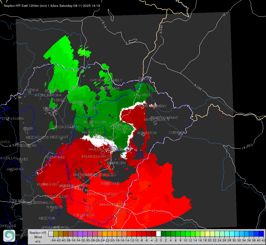
Task: Pick the yellow legend swatch between 18 and 20
Action: click(207, 234)
